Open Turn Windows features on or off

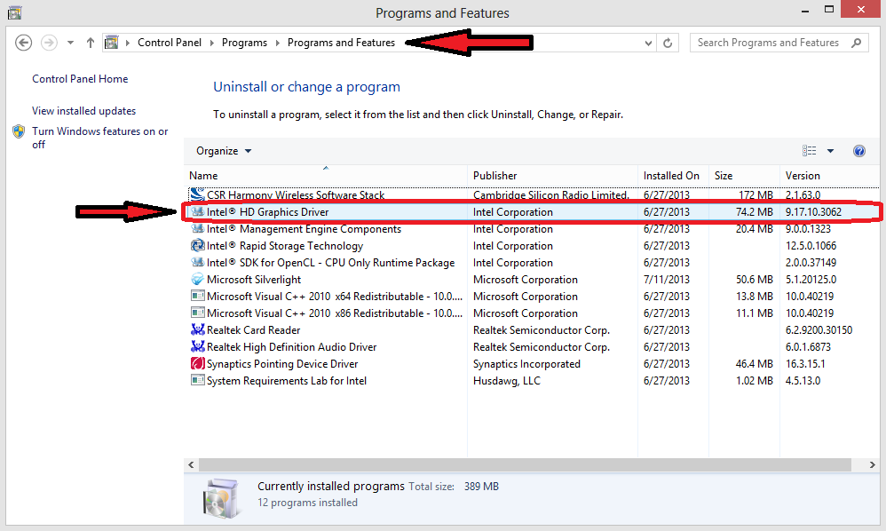point(100,138)
